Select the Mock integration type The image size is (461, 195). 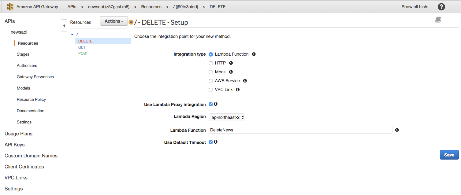tap(210, 72)
